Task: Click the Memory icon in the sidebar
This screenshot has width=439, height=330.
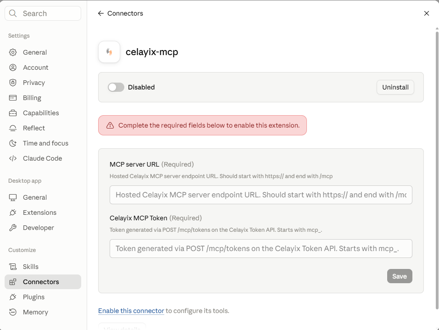Action: coord(13,312)
